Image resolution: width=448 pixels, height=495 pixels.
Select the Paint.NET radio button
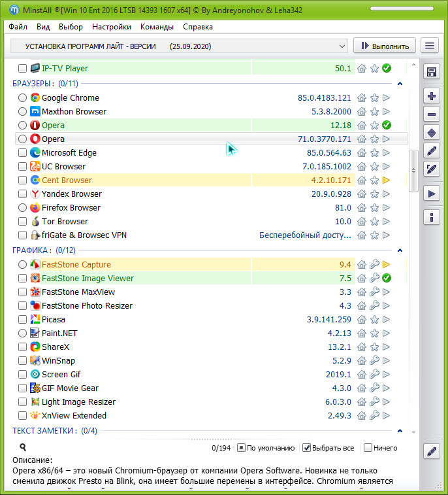pyautogui.click(x=22, y=333)
